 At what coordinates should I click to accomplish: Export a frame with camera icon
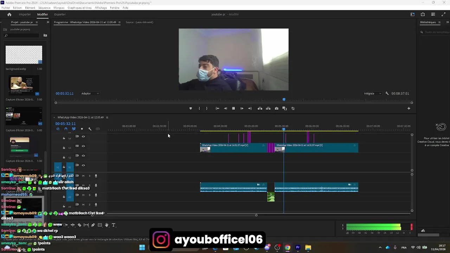(276, 108)
